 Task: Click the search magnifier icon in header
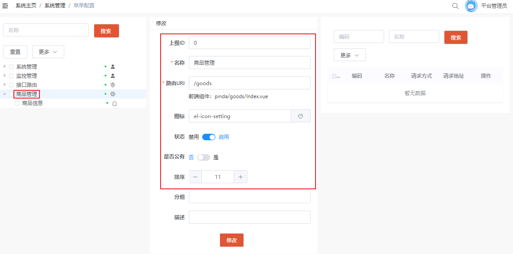(x=455, y=6)
